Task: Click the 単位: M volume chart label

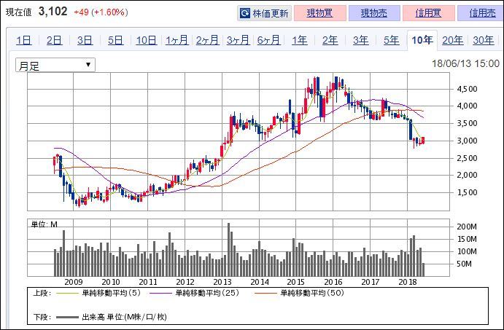Action: point(44,224)
